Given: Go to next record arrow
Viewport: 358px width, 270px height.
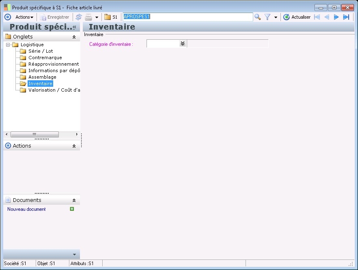Looking at the screenshot, I should coord(336,17).
